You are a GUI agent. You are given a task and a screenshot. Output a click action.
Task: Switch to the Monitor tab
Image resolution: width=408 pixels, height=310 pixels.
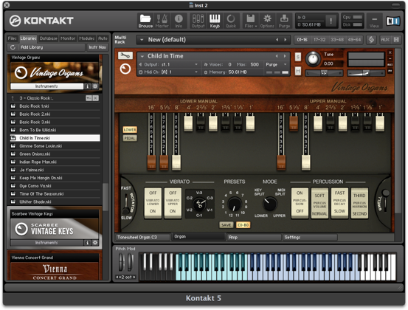(68, 38)
